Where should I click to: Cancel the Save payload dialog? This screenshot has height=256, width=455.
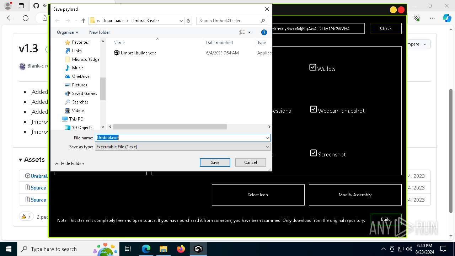[x=251, y=162]
